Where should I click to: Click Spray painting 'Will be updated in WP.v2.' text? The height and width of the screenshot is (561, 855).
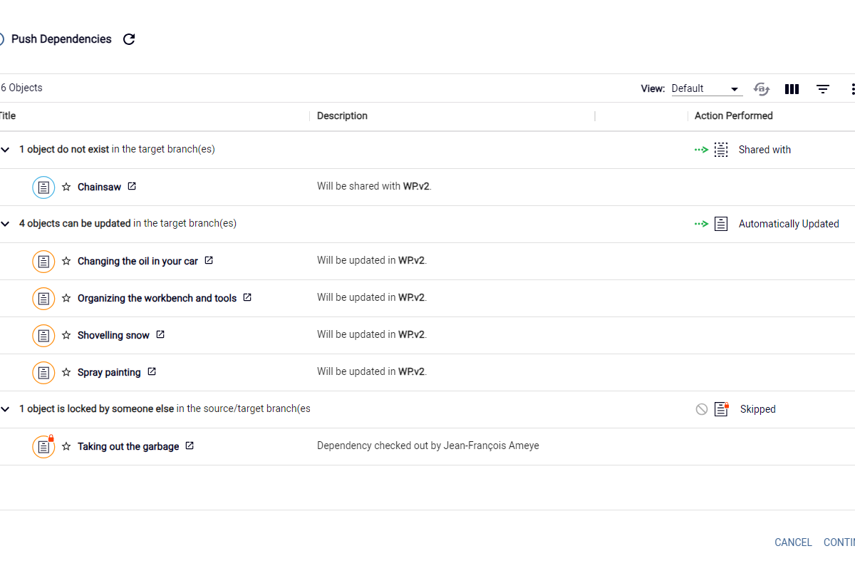(x=371, y=371)
